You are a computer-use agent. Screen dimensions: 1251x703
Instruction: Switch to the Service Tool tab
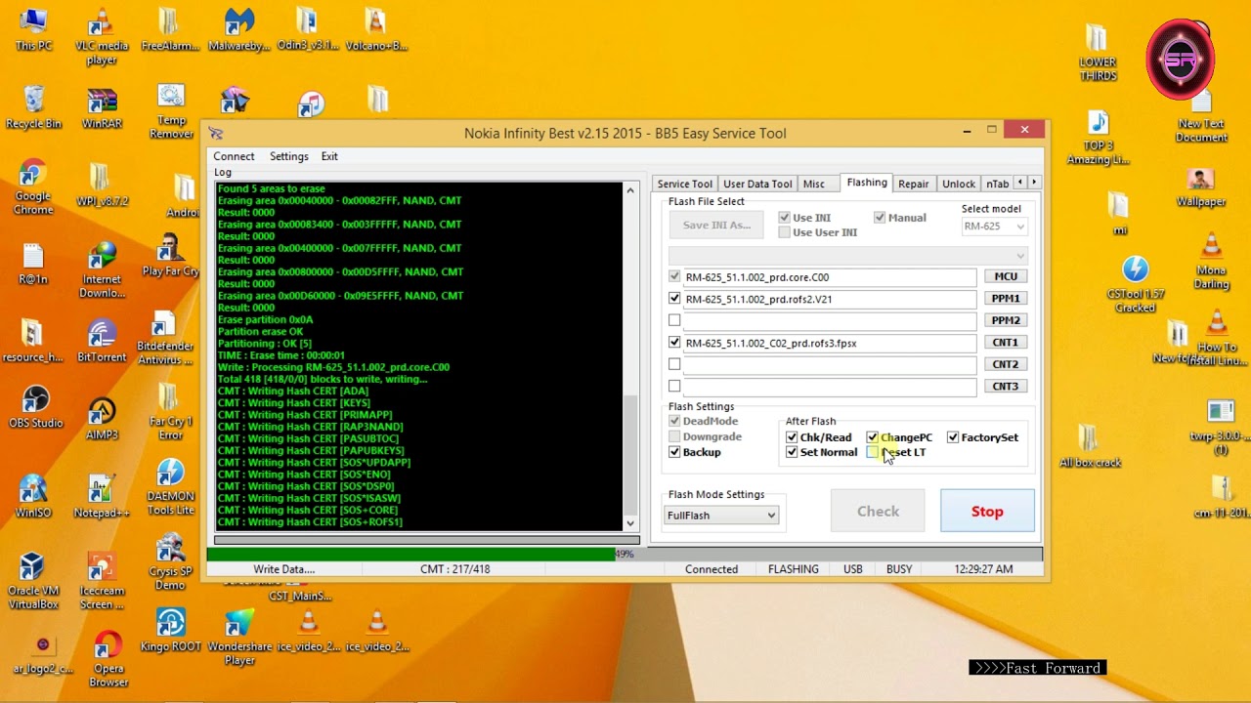(x=684, y=184)
